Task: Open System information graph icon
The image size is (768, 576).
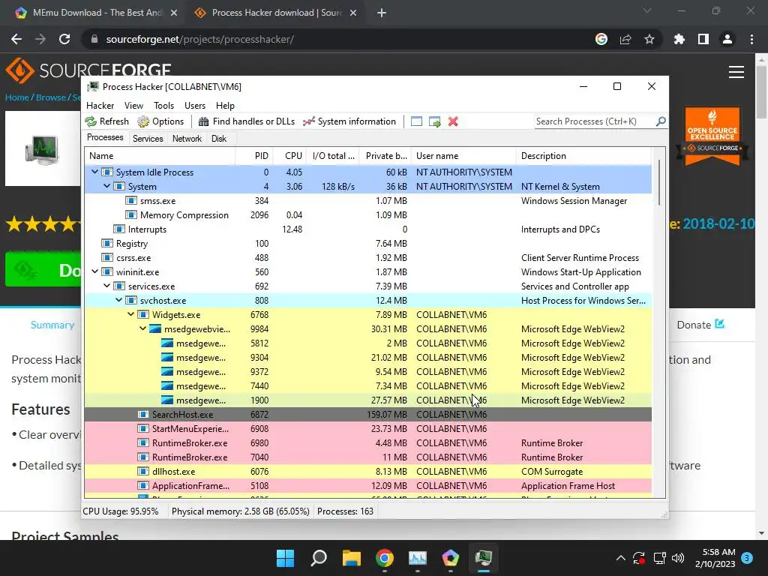Action: point(308,121)
